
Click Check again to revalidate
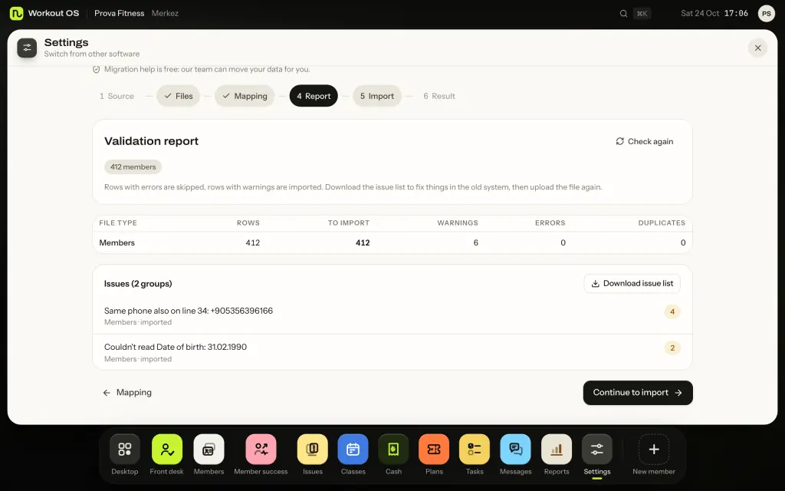[644, 141]
